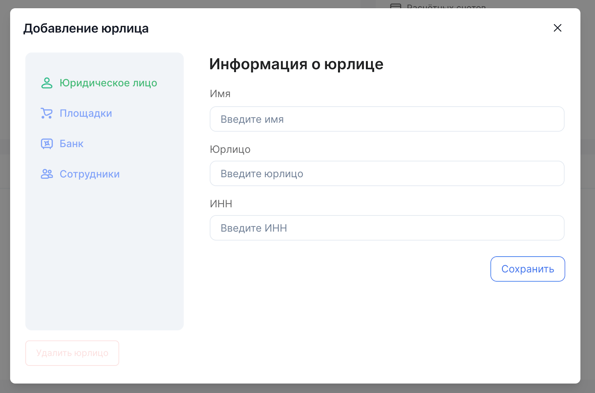Focus the Введите имя input field
The height and width of the screenshot is (393, 595).
pos(387,119)
